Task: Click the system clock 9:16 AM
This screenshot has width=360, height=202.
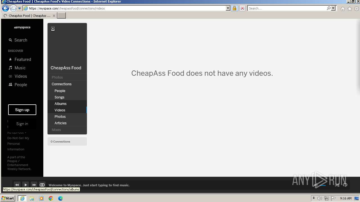Action: 346,198
